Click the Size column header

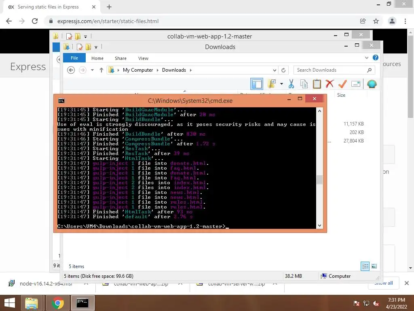click(x=341, y=95)
